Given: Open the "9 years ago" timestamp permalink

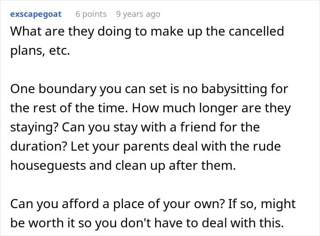Looking at the screenshot, I should 138,14.
